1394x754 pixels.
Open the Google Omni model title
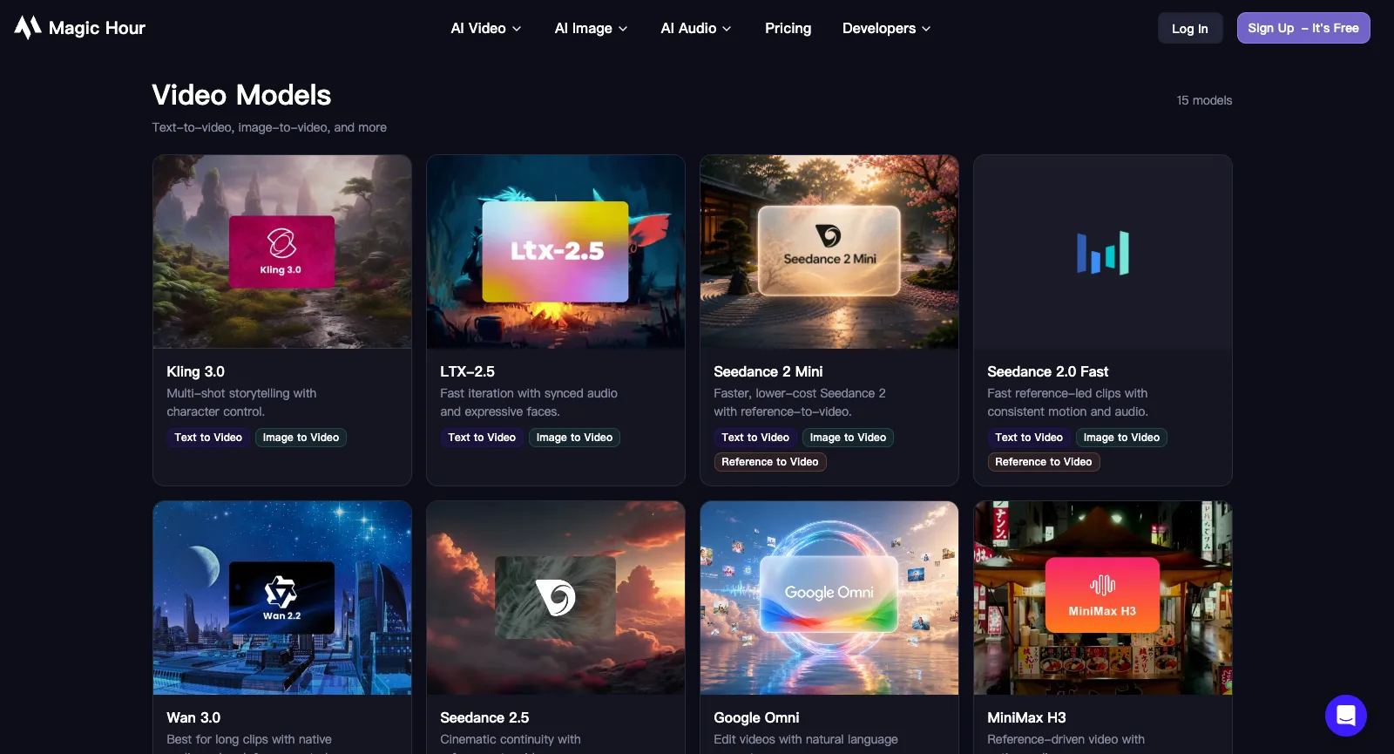[756, 717]
